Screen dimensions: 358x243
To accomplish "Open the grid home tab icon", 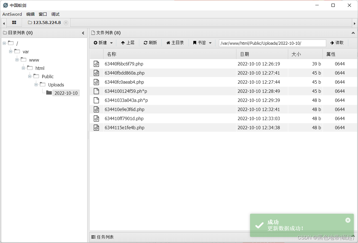I will (x=14, y=23).
